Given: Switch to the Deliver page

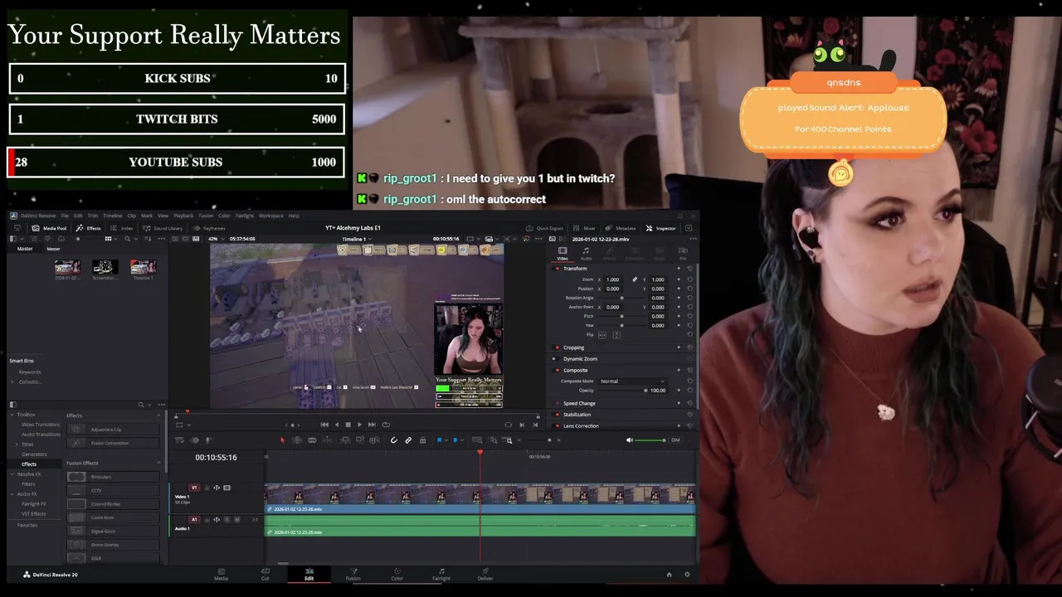Looking at the screenshot, I should click(485, 574).
